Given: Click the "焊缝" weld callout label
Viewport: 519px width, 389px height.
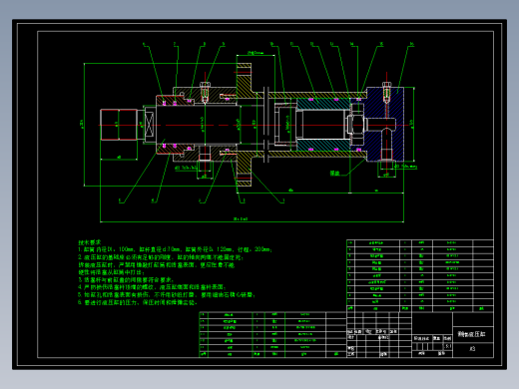Looking at the screenshot, I should click(x=335, y=173).
